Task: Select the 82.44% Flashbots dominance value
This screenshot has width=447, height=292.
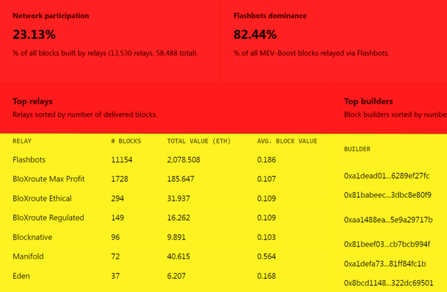Action: point(255,35)
